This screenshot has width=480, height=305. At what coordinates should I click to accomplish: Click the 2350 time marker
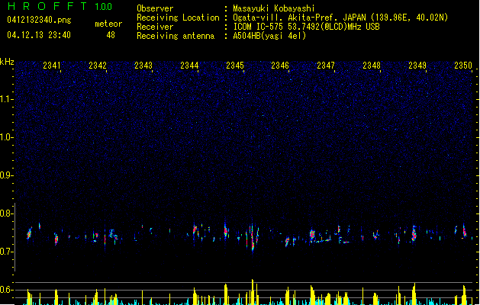(x=463, y=66)
